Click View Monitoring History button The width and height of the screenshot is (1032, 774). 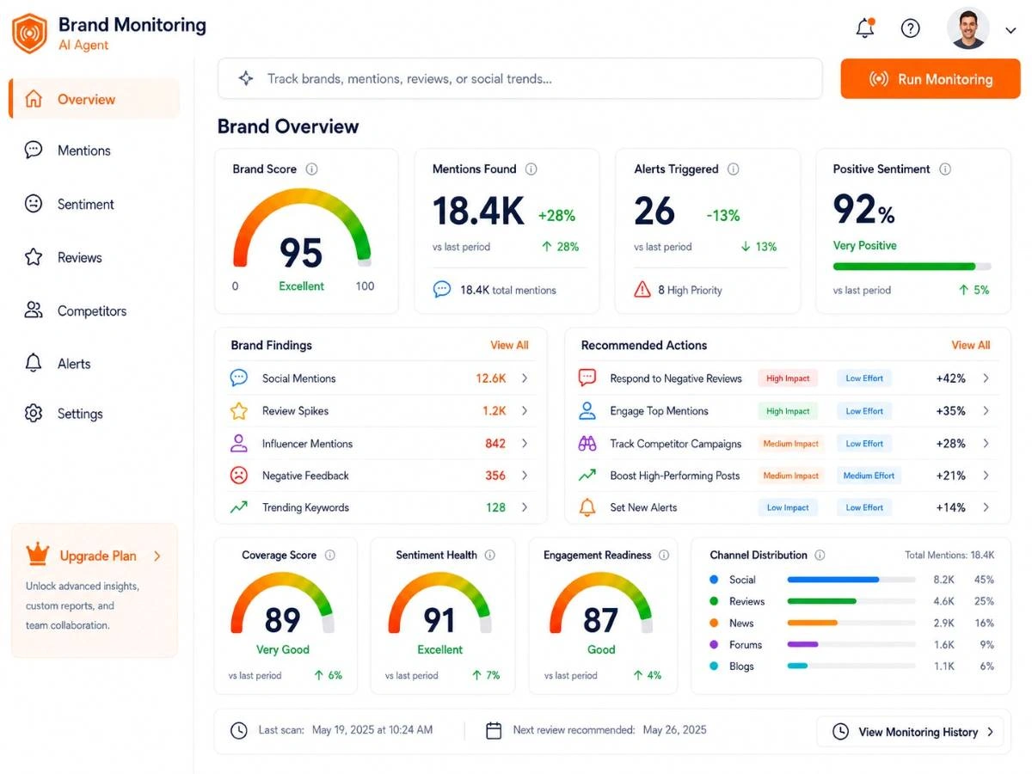[910, 732]
